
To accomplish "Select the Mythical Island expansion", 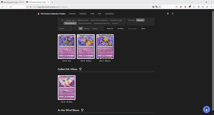I will [x=83, y=20].
